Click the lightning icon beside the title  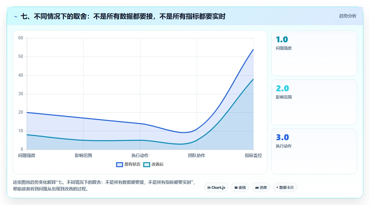(x=16, y=17)
